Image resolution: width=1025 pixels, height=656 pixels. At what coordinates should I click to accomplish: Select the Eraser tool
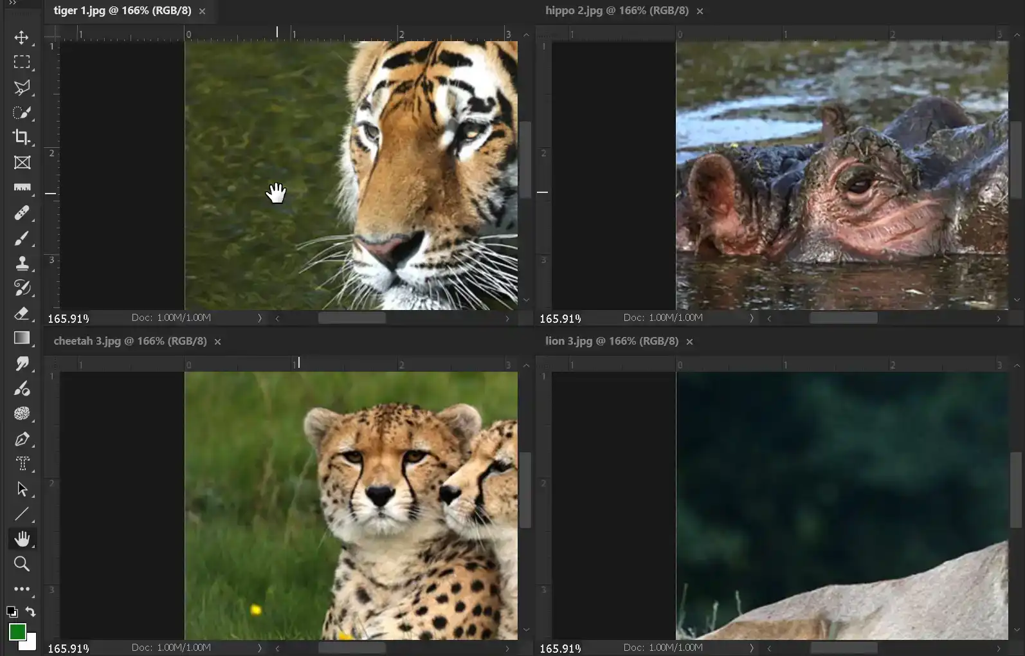(x=22, y=313)
